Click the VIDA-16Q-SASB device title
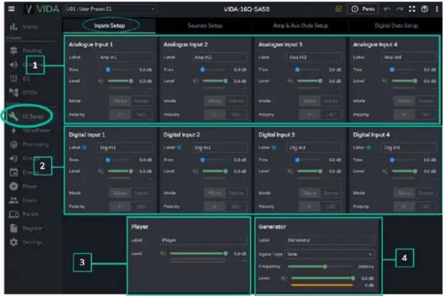The width and height of the screenshot is (444, 296). pyautogui.click(x=247, y=9)
